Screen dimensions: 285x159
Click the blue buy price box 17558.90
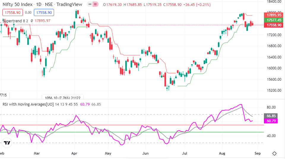(44, 12)
